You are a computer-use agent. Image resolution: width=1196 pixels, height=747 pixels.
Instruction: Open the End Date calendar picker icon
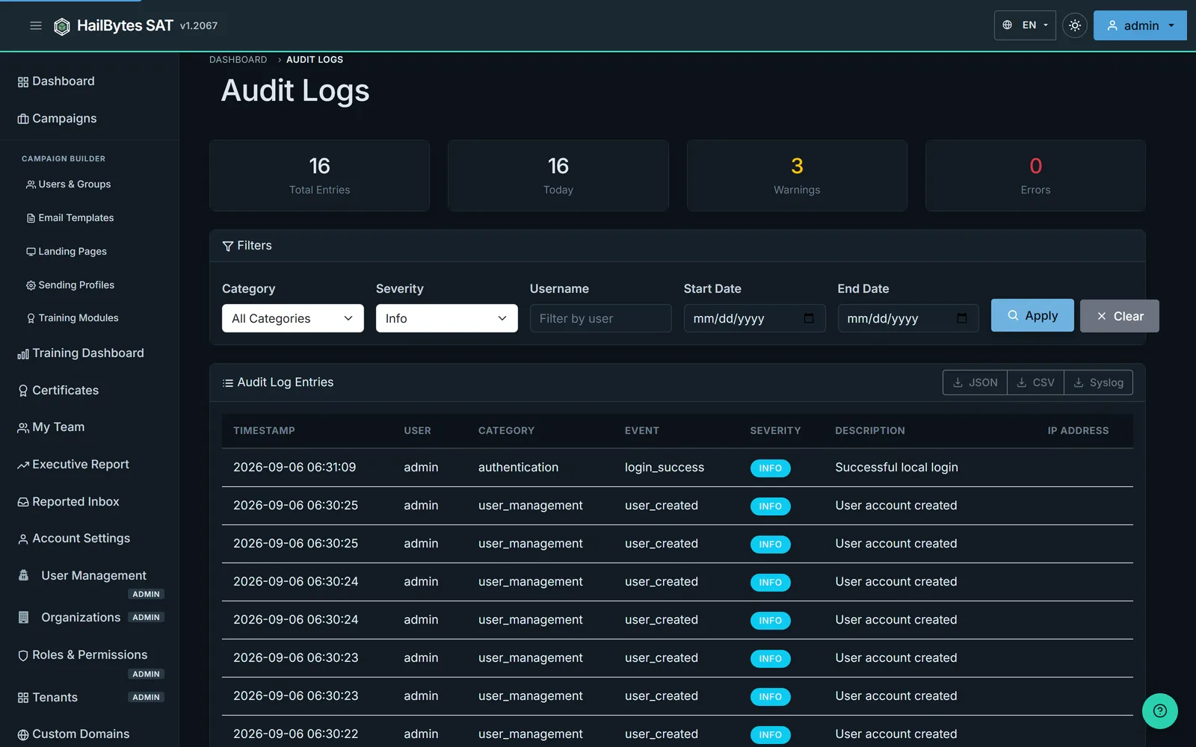962,318
